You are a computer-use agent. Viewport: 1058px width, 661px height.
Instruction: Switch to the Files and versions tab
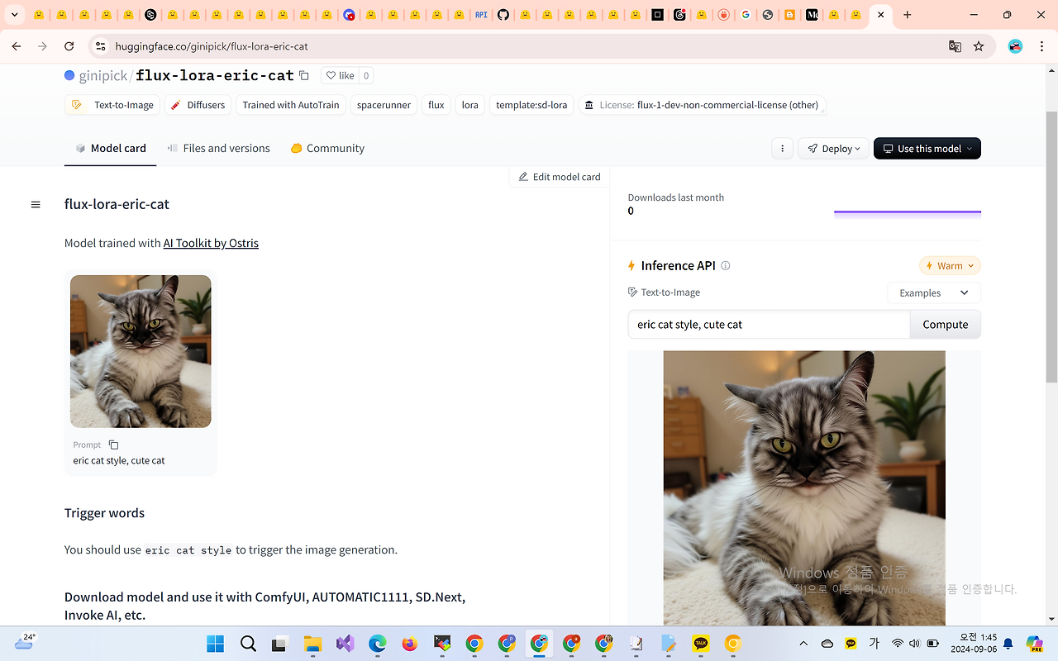(218, 149)
